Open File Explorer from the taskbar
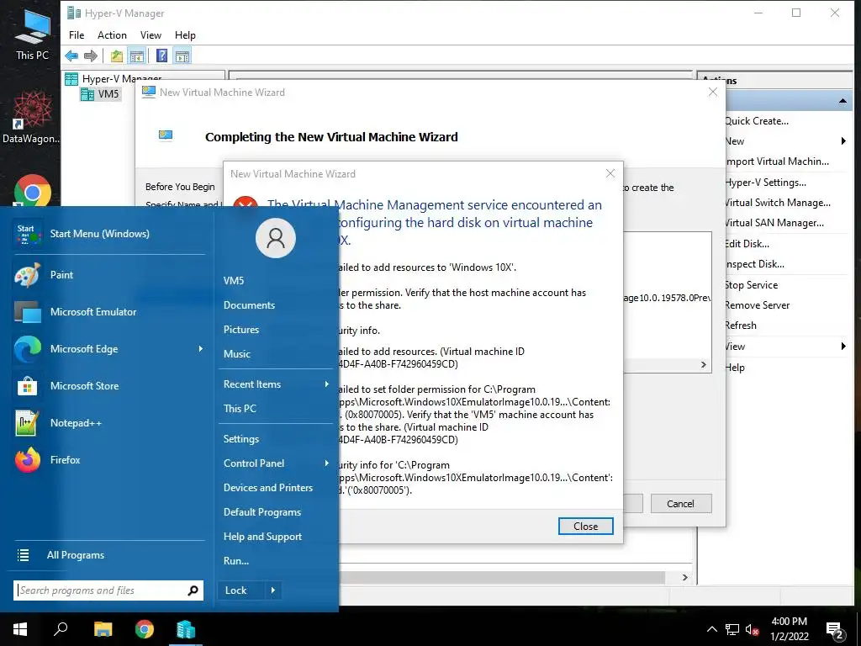Screen dimensions: 861x646 [103, 629]
